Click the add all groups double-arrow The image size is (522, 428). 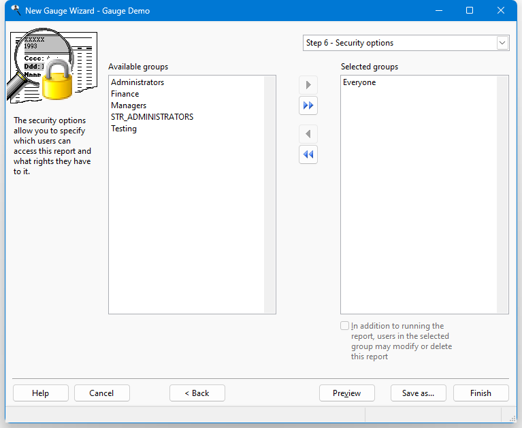click(x=308, y=105)
